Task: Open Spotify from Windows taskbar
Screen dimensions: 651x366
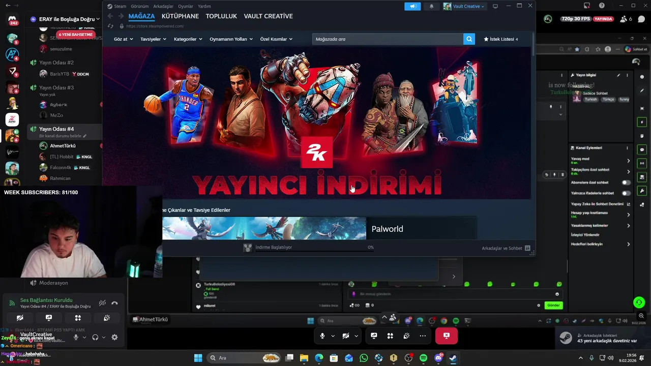Action: pyautogui.click(x=423, y=358)
